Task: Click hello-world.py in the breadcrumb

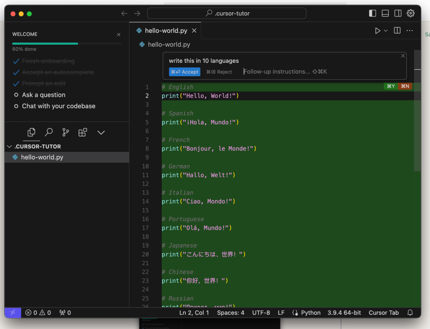Action: (169, 45)
